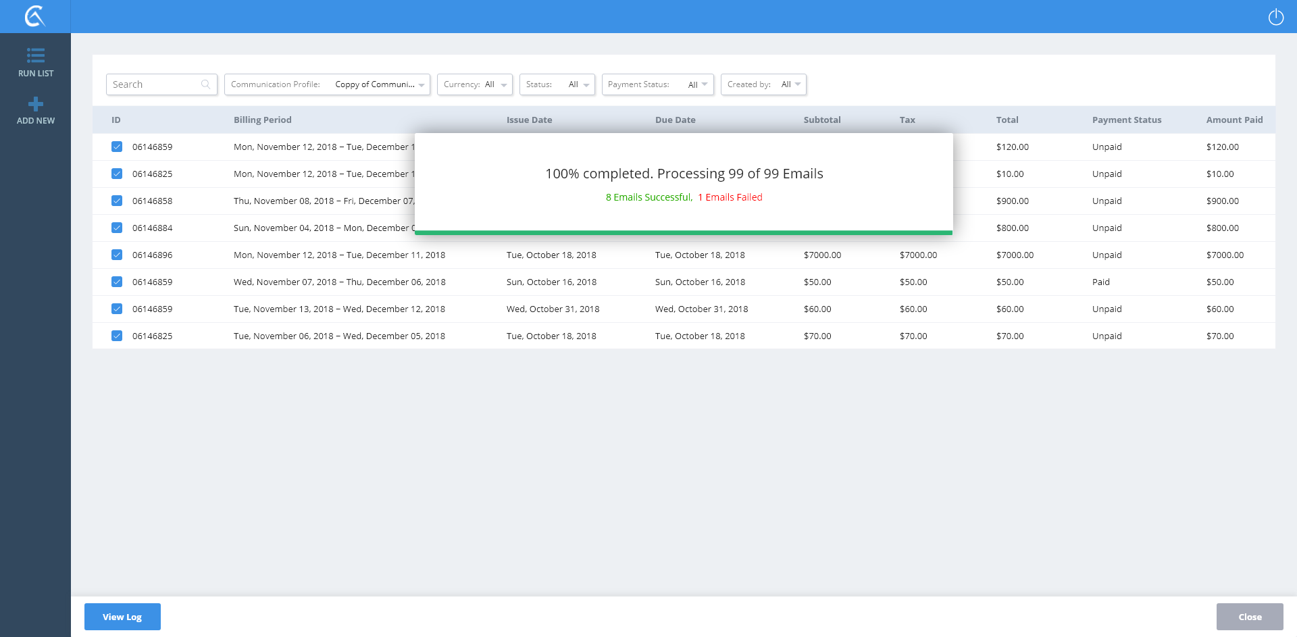The width and height of the screenshot is (1297, 637).
Task: Open the Status filter dropdown
Action: tap(557, 84)
